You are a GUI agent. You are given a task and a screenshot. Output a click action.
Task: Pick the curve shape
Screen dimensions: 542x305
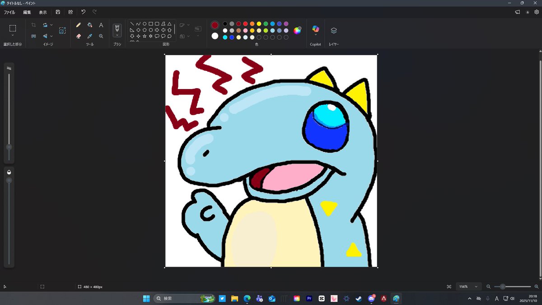click(138, 24)
